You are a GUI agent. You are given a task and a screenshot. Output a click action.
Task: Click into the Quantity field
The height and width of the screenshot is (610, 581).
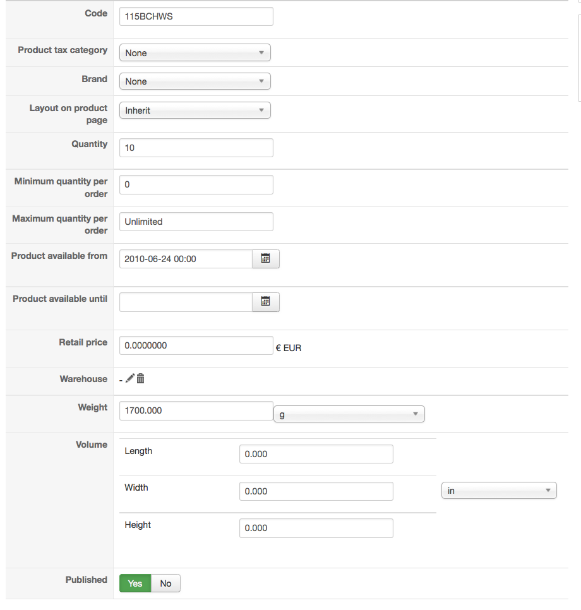tap(196, 148)
